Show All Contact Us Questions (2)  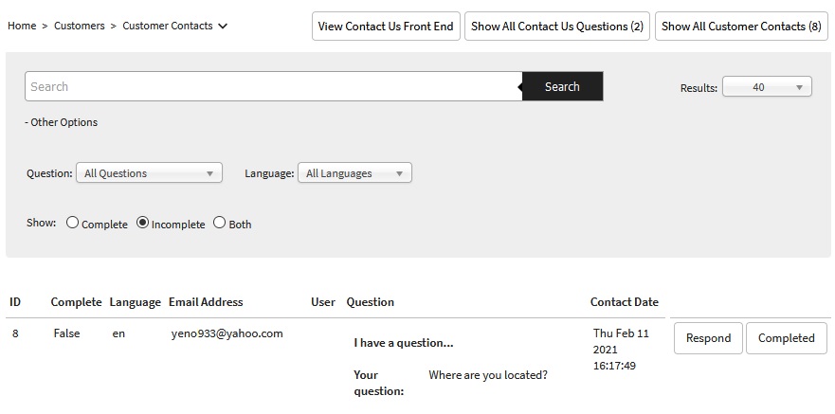[556, 27]
